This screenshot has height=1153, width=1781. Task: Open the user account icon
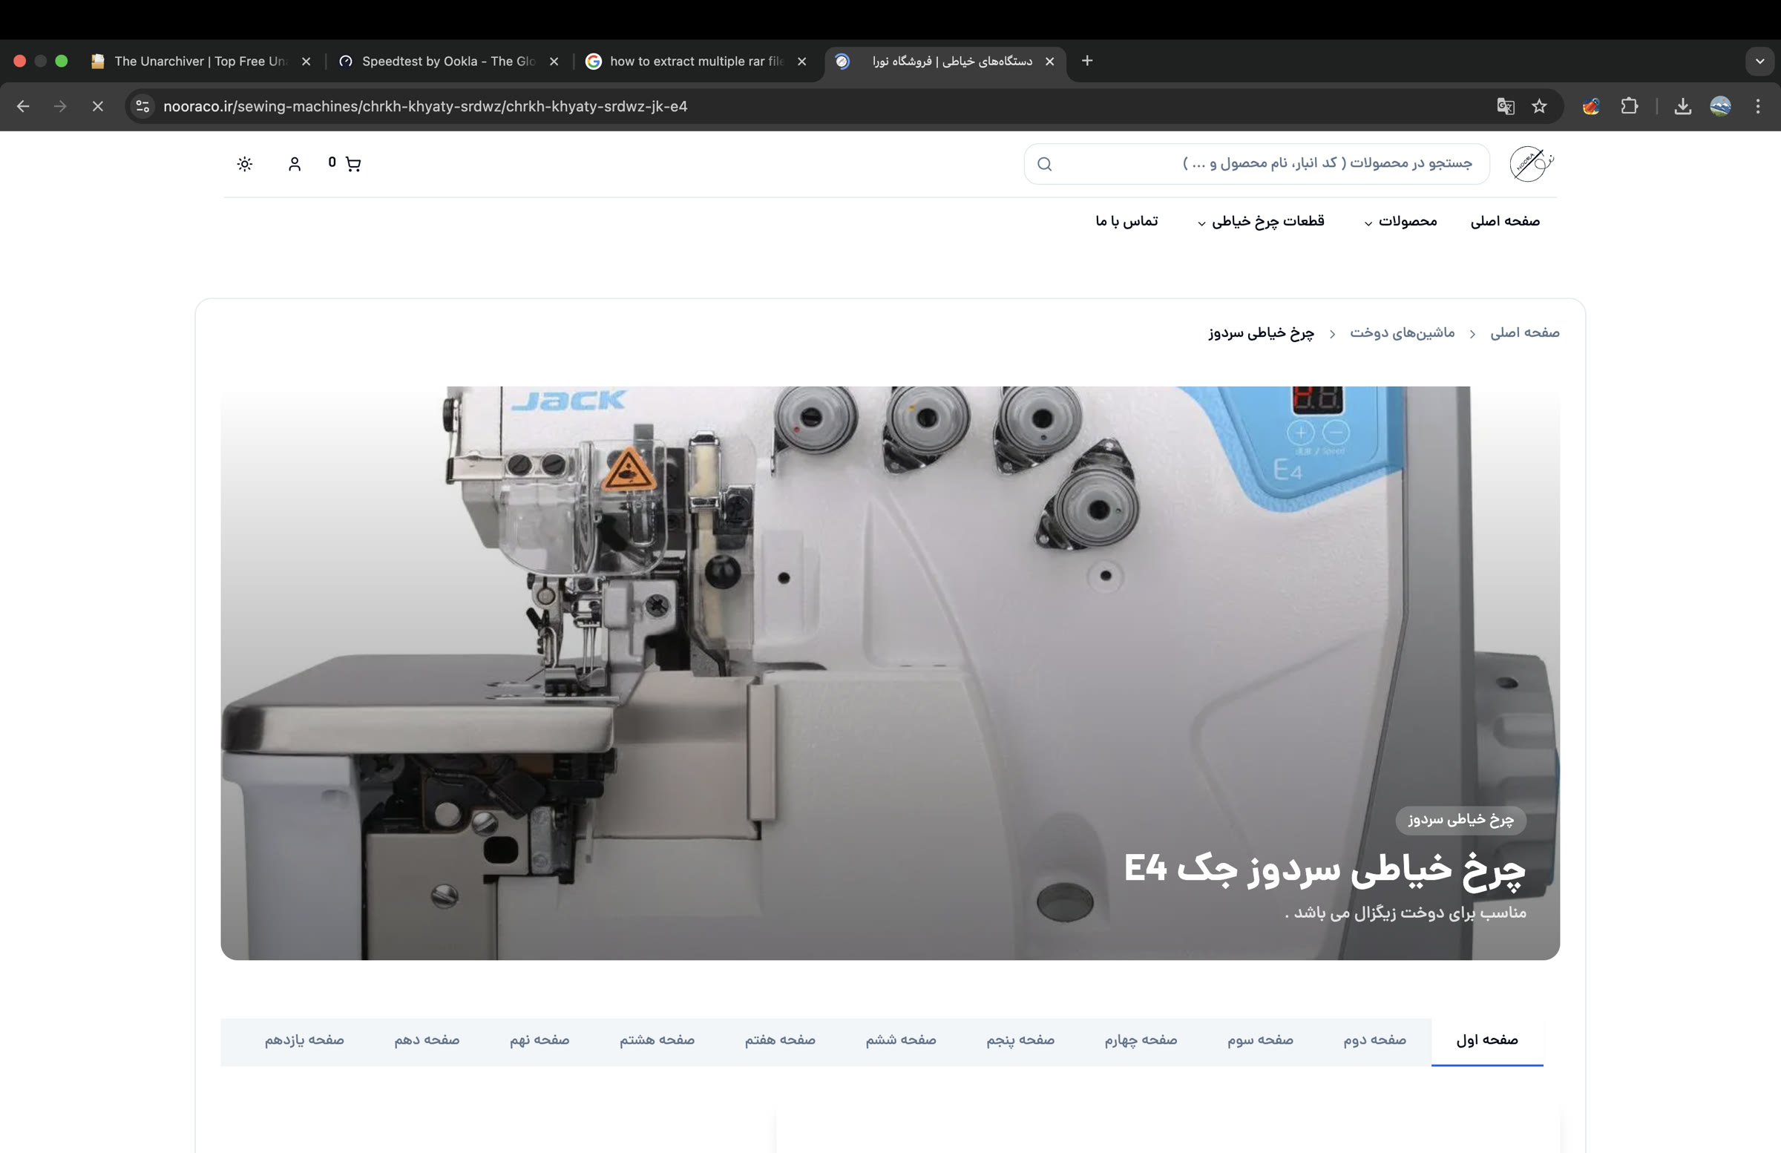[294, 164]
